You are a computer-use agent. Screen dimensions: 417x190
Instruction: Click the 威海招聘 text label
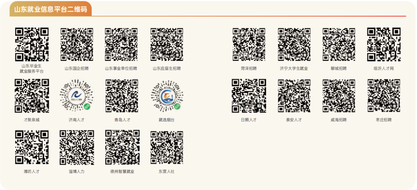339,120
